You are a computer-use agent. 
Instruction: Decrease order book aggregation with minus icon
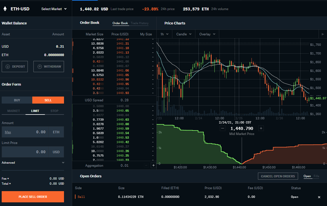pos(146,165)
